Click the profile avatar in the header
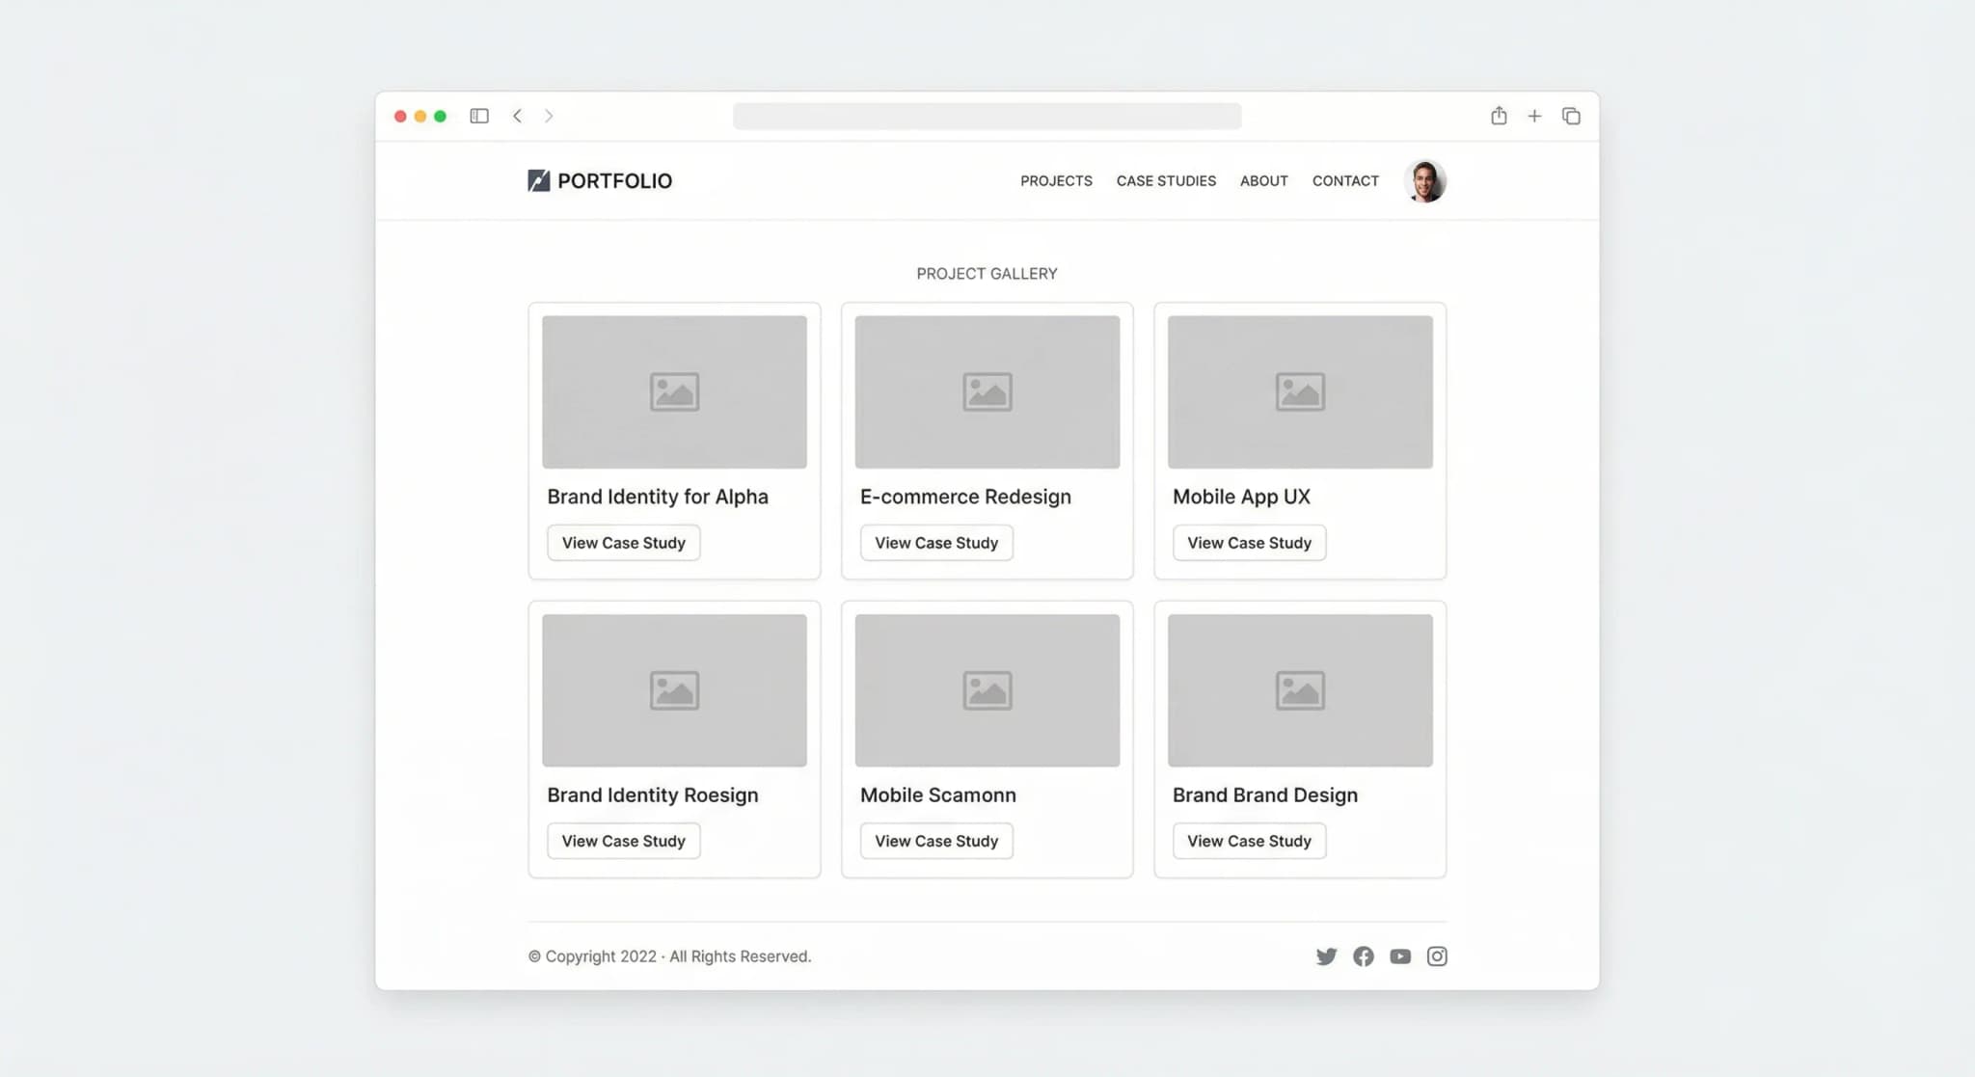Image resolution: width=1975 pixels, height=1077 pixels. pos(1424,180)
